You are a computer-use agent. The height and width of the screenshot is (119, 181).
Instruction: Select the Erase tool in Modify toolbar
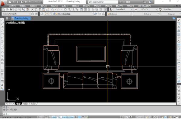[x=179, y=20]
